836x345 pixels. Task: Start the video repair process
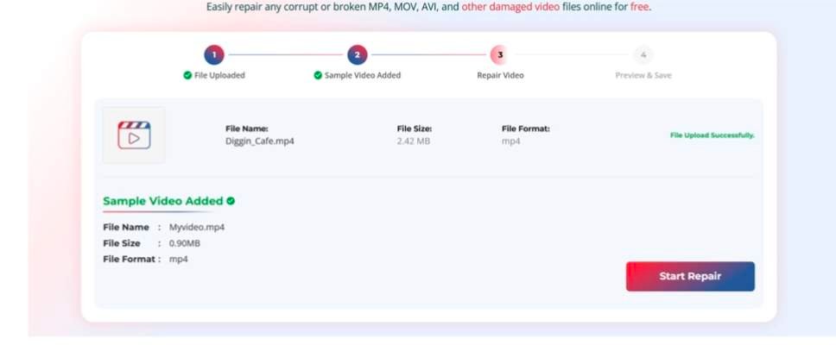coord(690,276)
